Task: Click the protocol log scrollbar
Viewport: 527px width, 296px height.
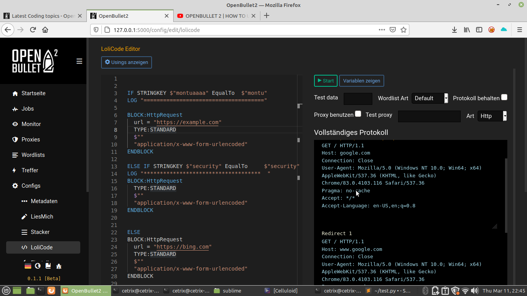Action: 506,195
